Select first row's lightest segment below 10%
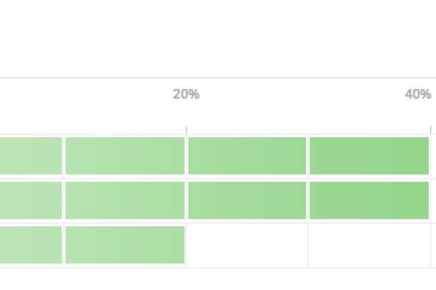The image size is (436, 290). [x=31, y=155]
